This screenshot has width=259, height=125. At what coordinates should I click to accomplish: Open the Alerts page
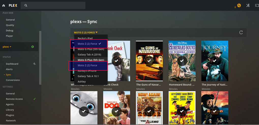click(9, 69)
